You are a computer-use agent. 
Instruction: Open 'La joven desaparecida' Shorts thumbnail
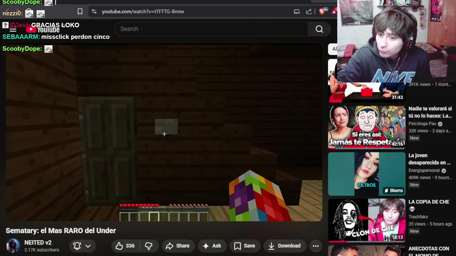tap(367, 174)
